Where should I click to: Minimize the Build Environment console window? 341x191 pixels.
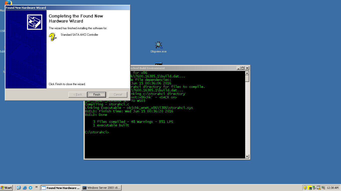[x=238, y=68]
